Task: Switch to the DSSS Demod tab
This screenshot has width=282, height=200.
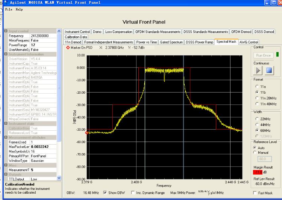Action: click(264, 32)
